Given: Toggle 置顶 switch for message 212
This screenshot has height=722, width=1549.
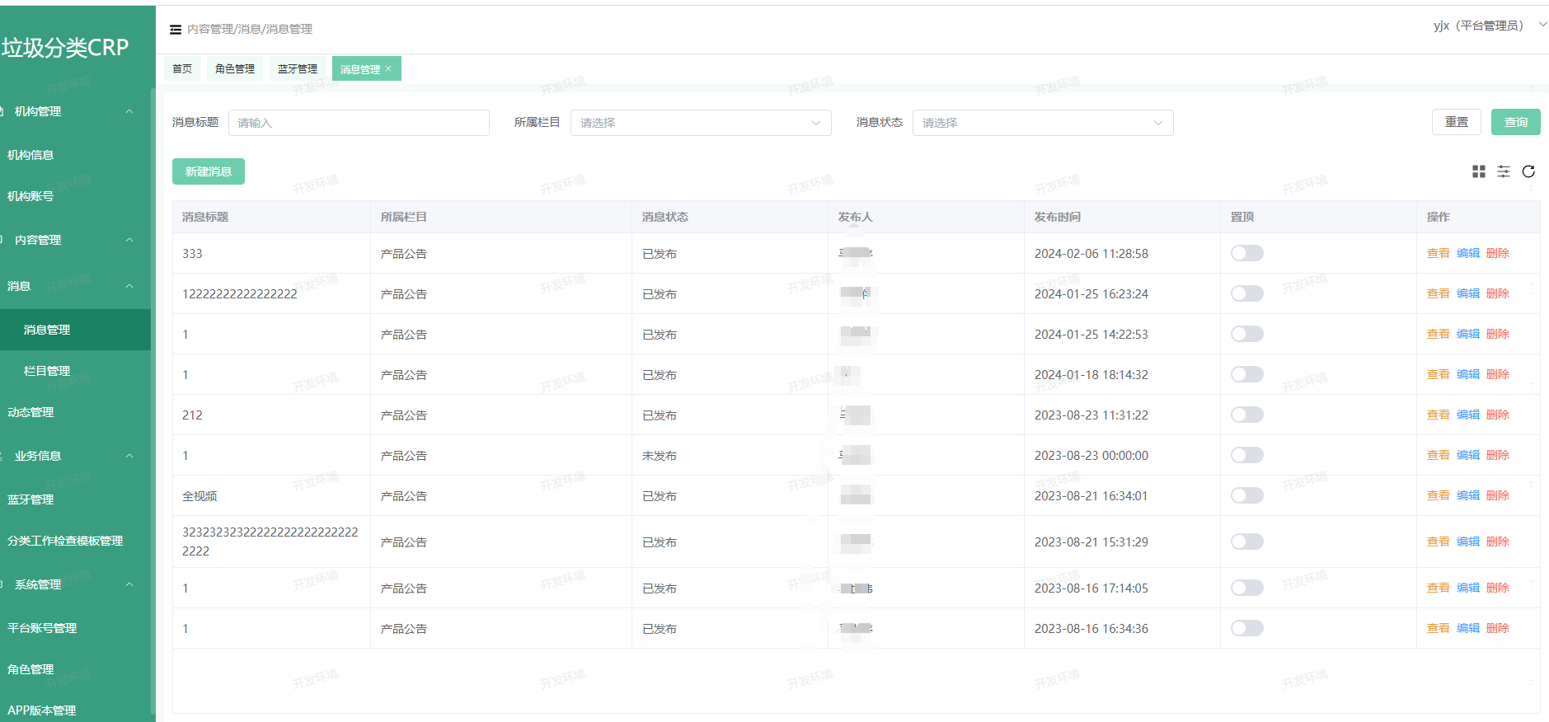Looking at the screenshot, I should tap(1246, 415).
